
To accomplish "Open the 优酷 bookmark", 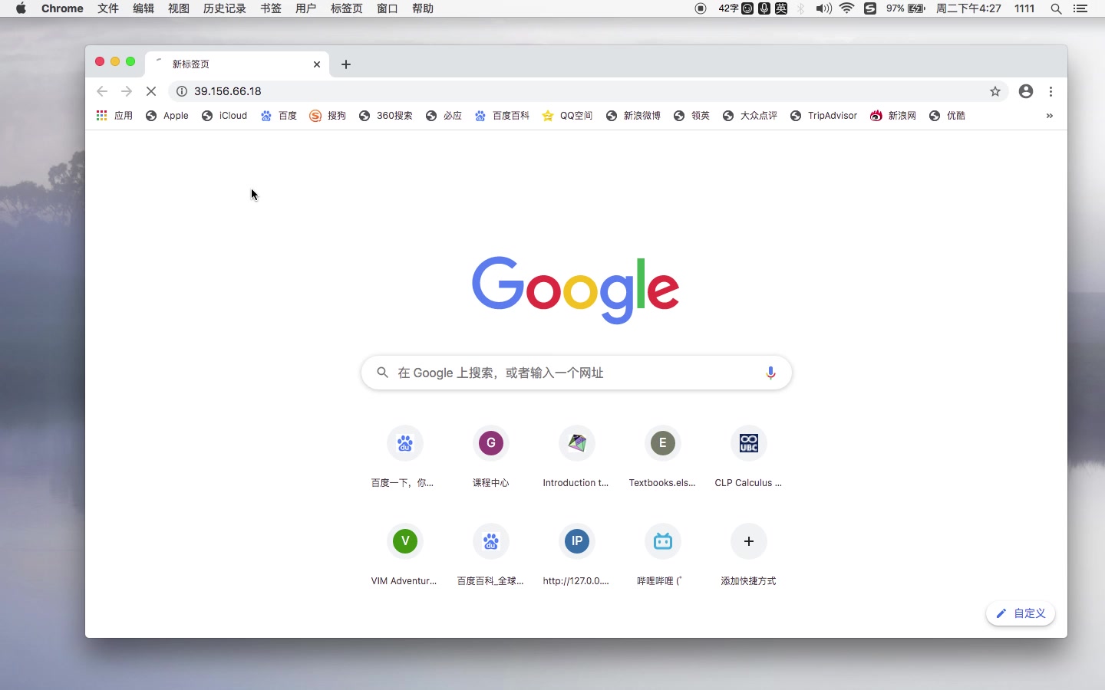I will 947,116.
